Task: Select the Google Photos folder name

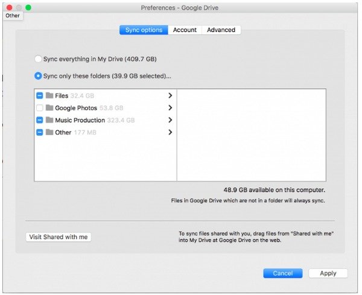Action: (x=76, y=108)
